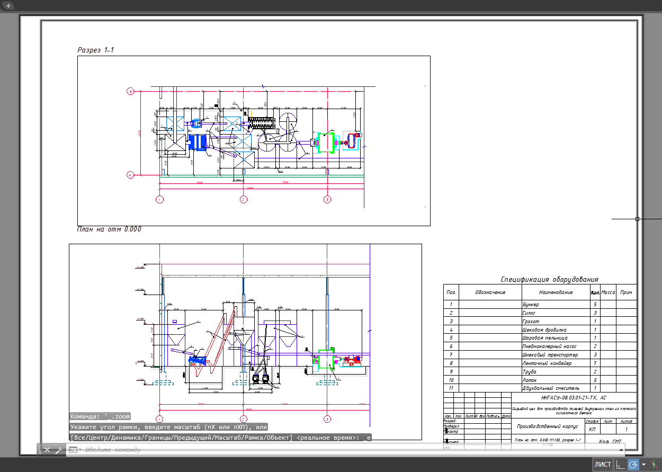Select the 'Каф. СМТ' title block text

610,441
